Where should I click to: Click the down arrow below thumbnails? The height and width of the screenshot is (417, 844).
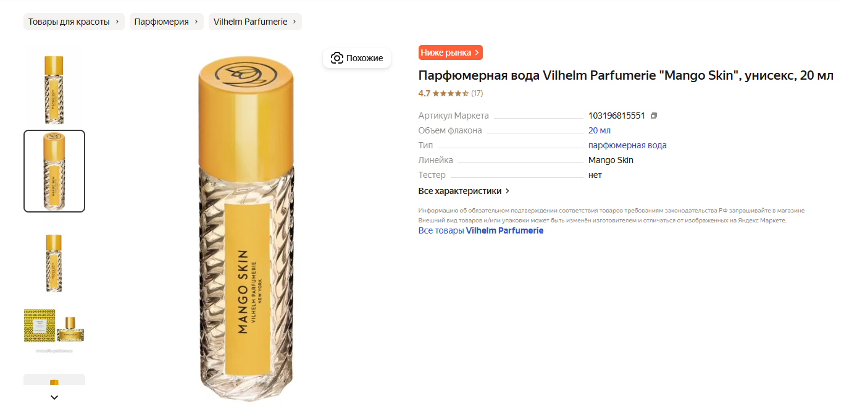click(x=54, y=397)
